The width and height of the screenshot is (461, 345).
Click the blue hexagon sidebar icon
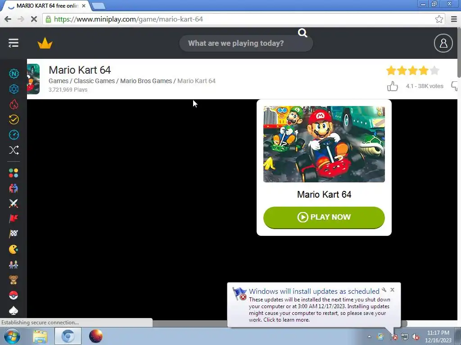14,89
